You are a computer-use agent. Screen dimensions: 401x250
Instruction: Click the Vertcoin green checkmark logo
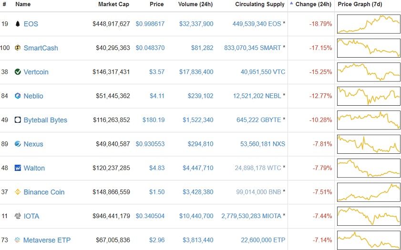coord(18,72)
